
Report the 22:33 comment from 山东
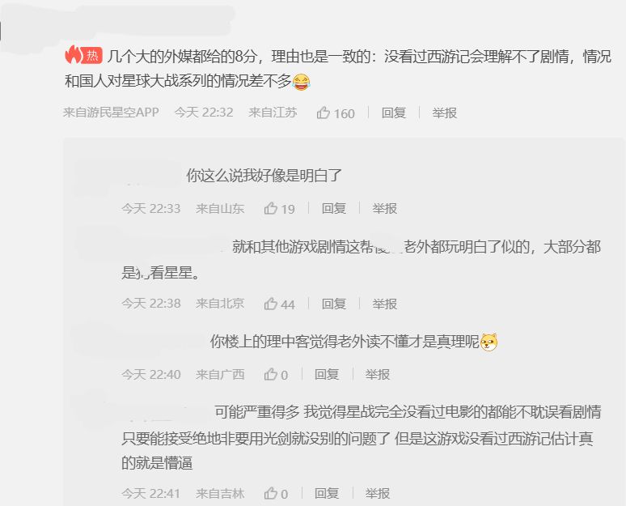(384, 208)
